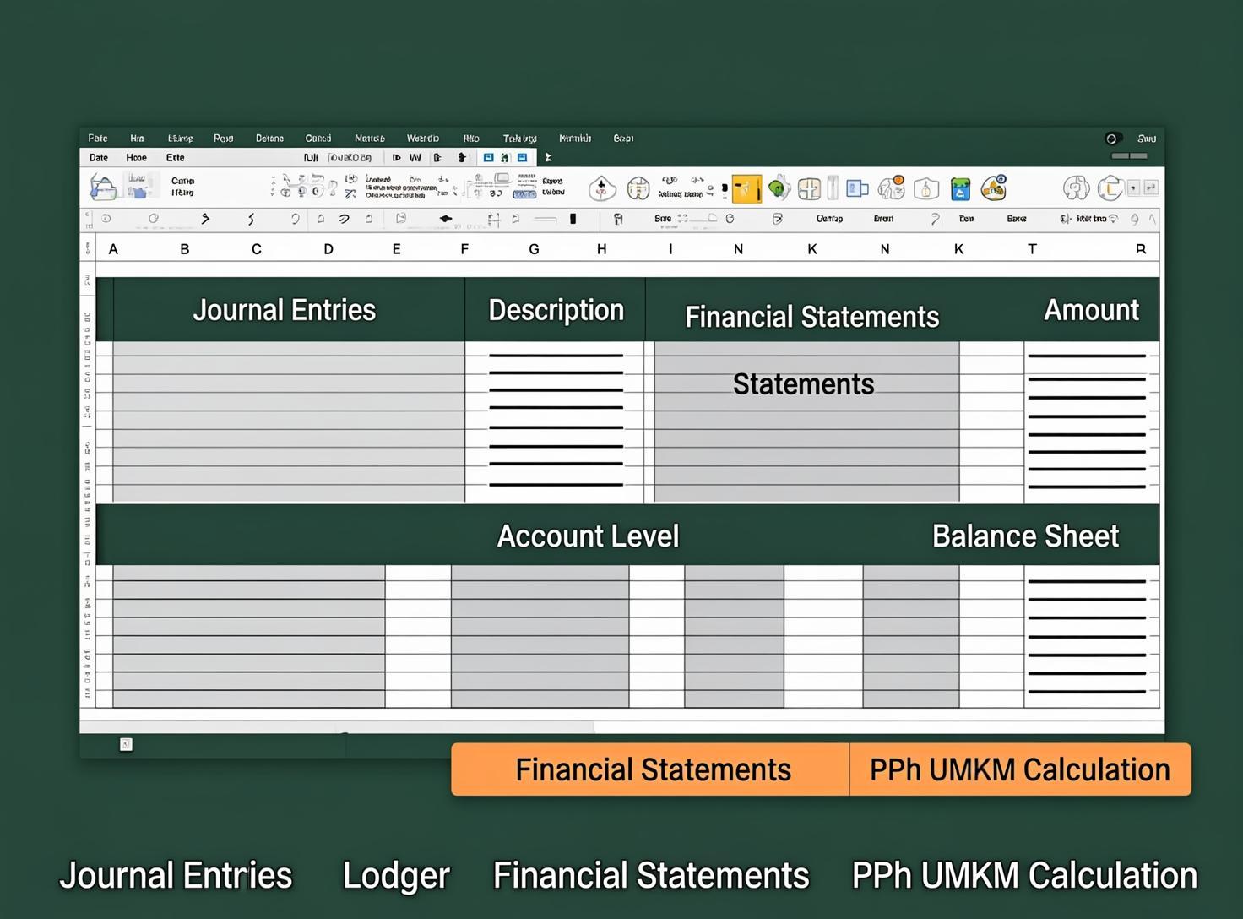Open the small dropdown arrow at ribbon right end

click(x=1133, y=188)
